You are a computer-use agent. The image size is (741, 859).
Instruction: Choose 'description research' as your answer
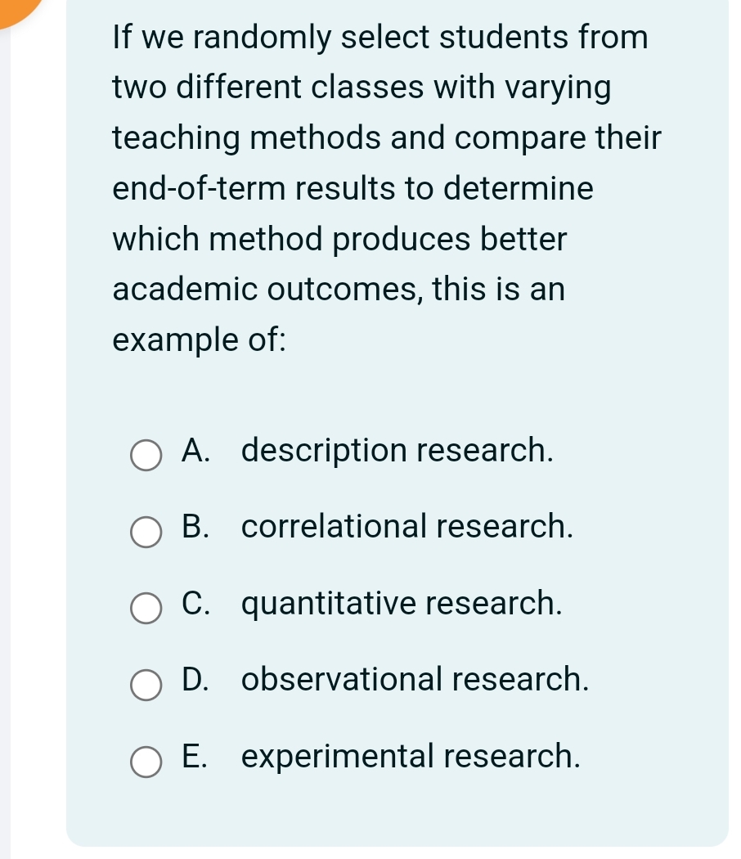[x=397, y=451]
